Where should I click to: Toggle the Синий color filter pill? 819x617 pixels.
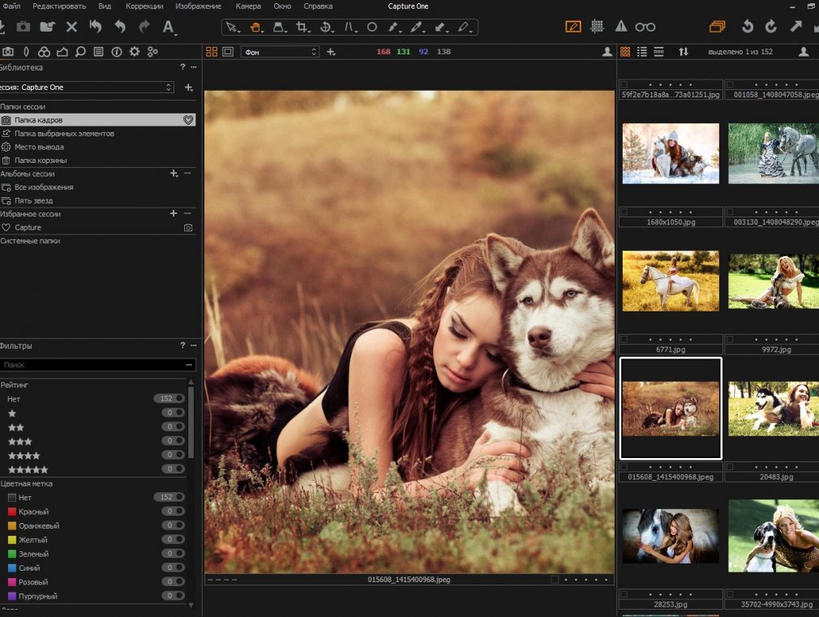coord(173,568)
